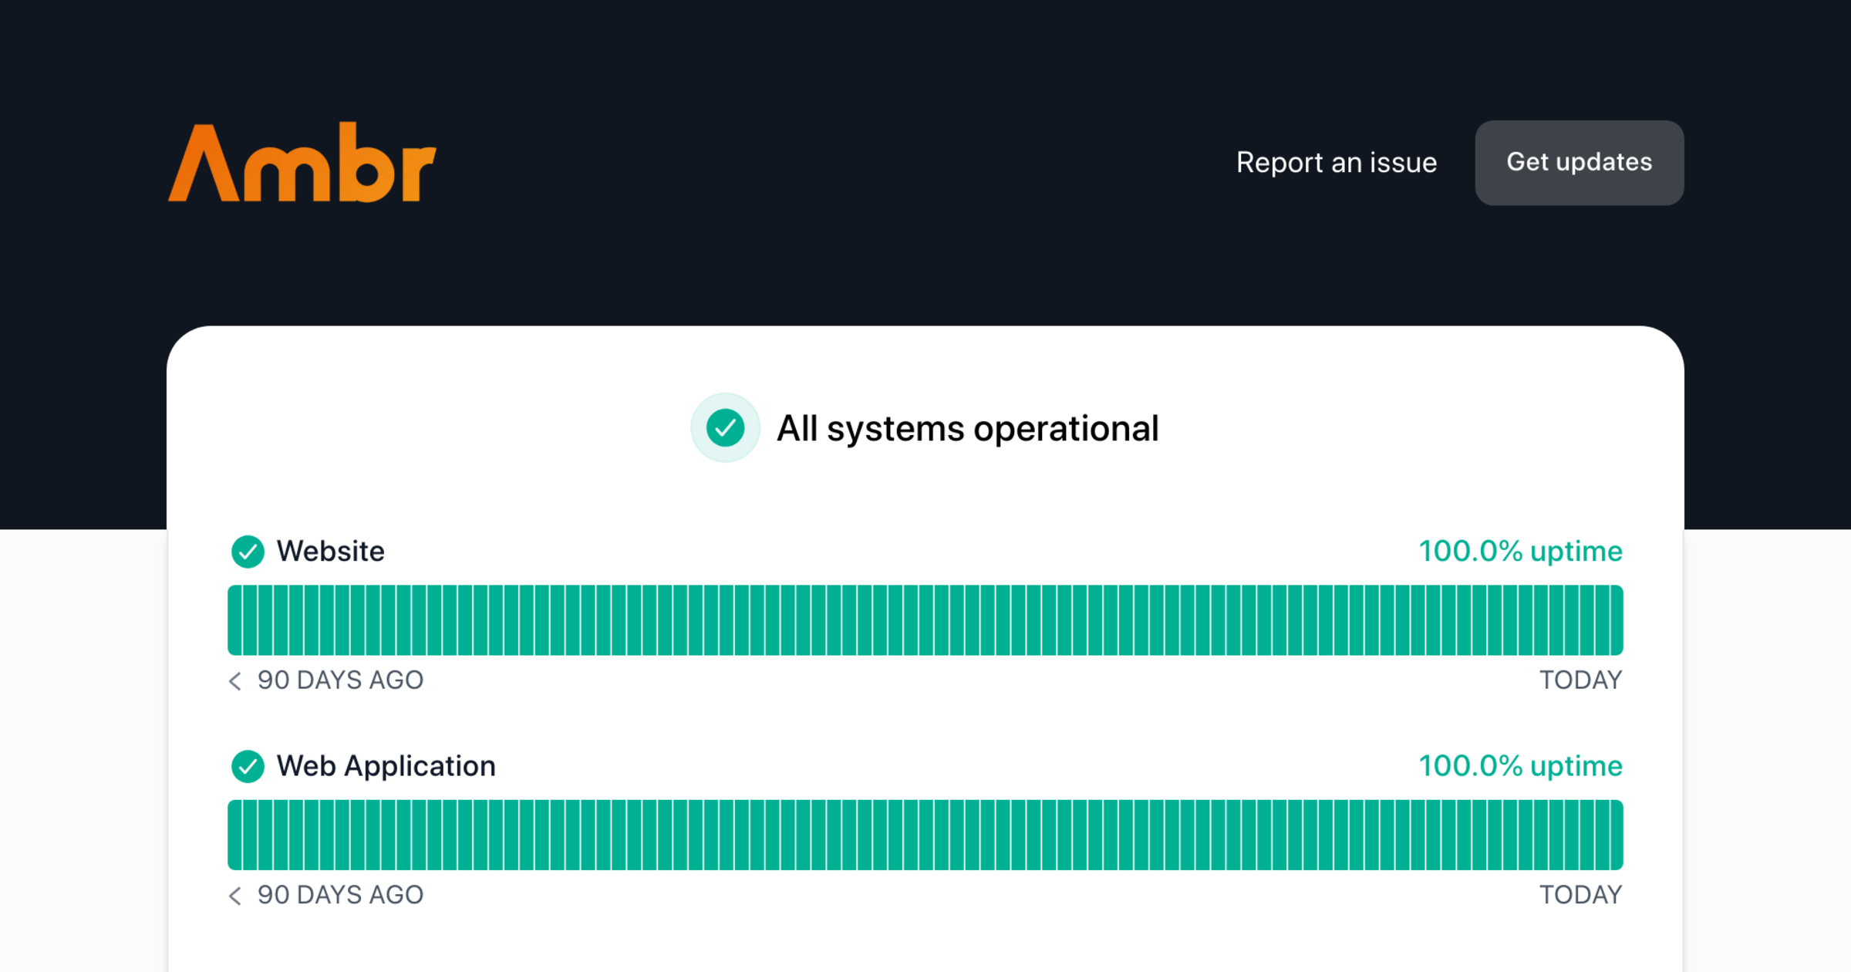Screen dimensions: 1851x972
Task: Click today's bar in Website uptime graph
Action: click(x=1616, y=620)
